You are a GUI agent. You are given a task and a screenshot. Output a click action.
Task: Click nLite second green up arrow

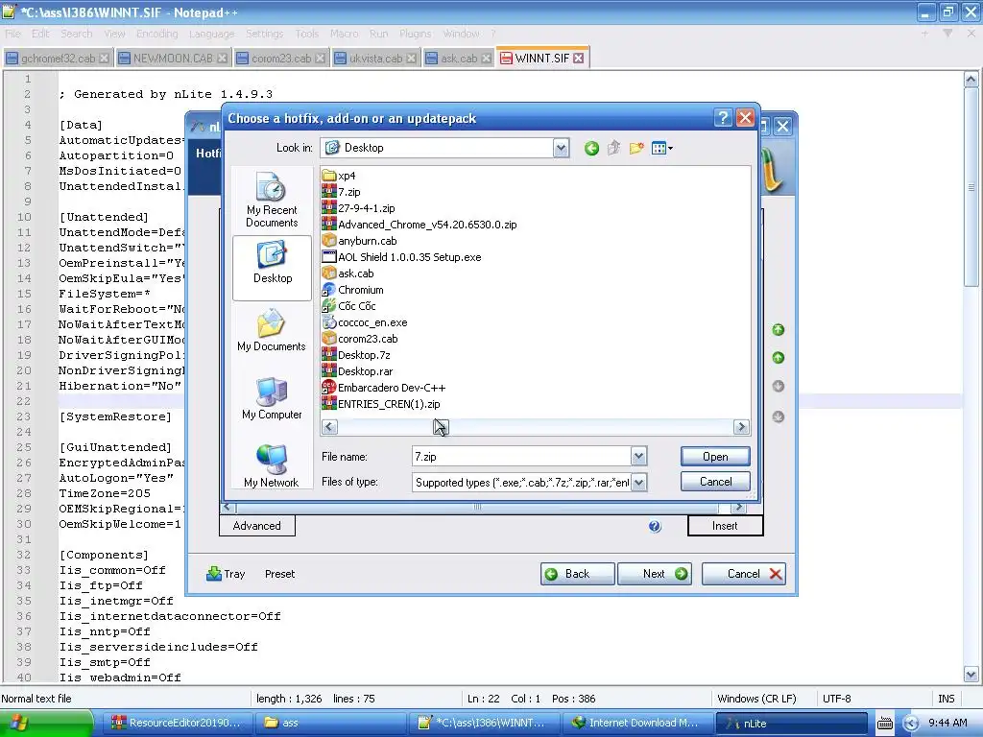point(778,358)
